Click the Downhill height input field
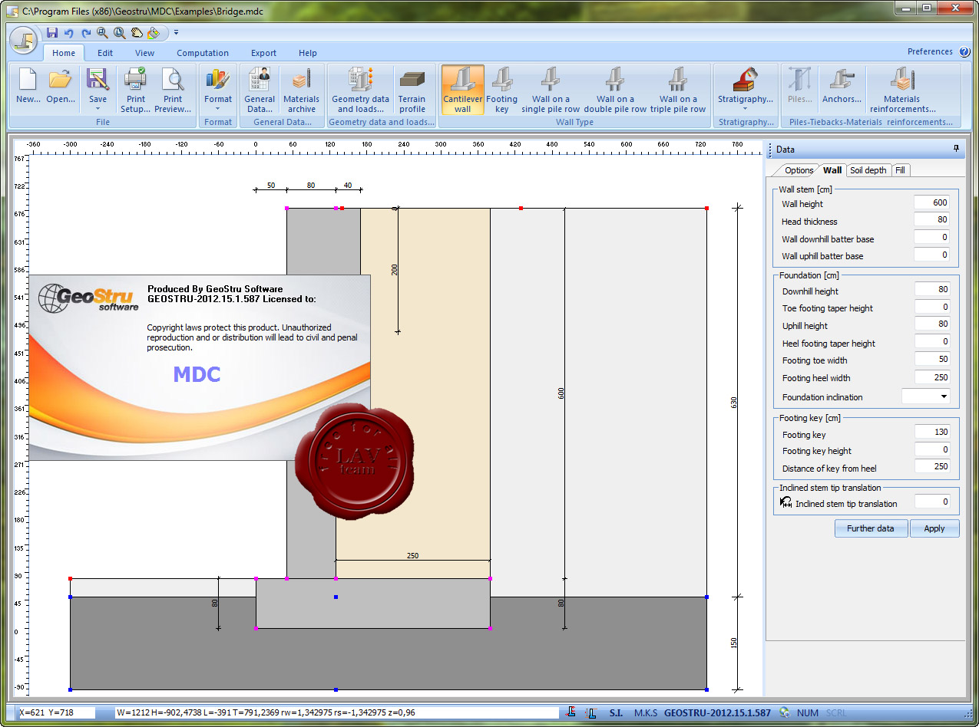 pos(932,289)
